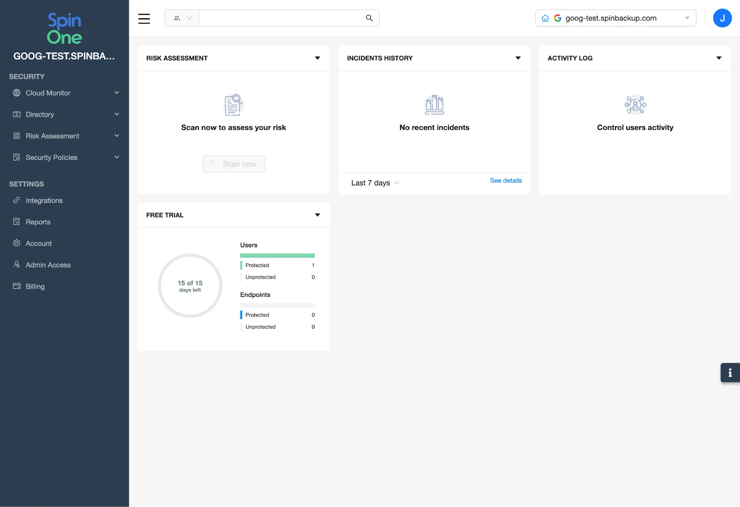
Task: Open the goog-test.spinbackup.com domain dropdown
Action: pyautogui.click(x=687, y=18)
